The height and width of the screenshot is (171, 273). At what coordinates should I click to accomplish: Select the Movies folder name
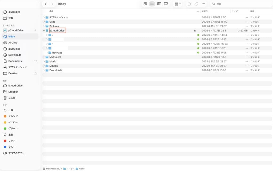point(53,66)
